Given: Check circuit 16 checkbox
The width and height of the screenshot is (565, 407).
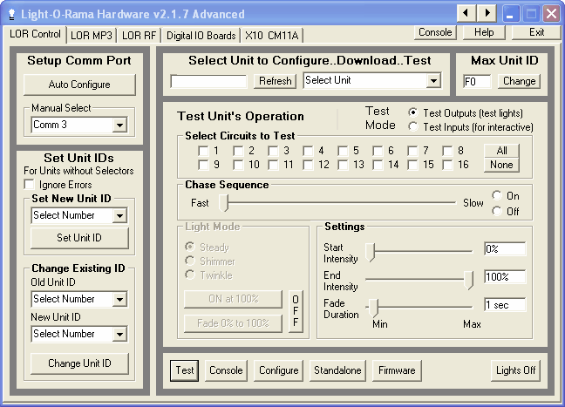Looking at the screenshot, I should (447, 165).
